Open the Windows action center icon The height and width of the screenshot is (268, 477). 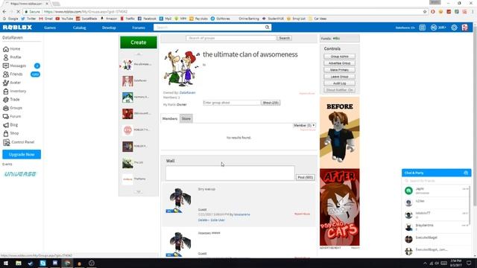click(469, 263)
